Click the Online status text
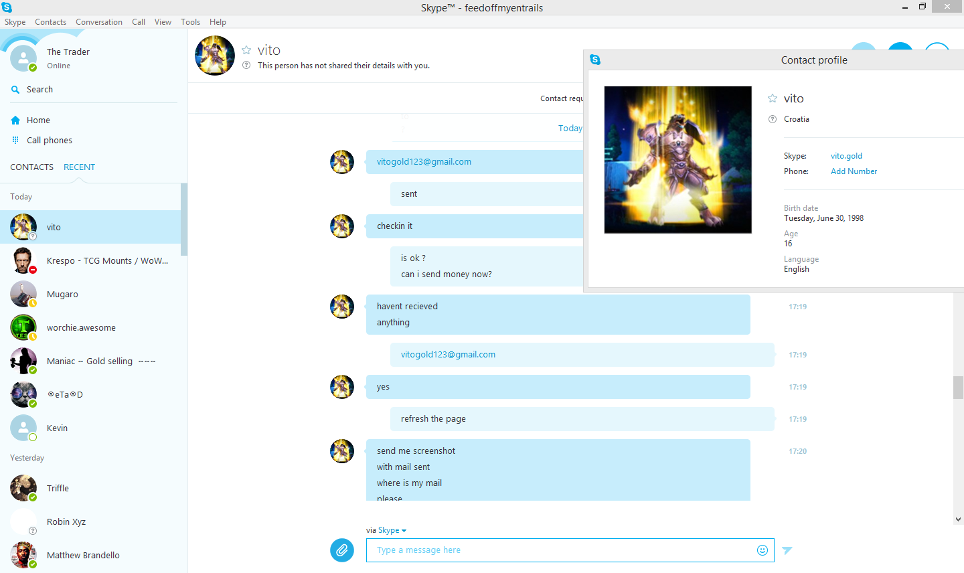The image size is (964, 573). (58, 66)
